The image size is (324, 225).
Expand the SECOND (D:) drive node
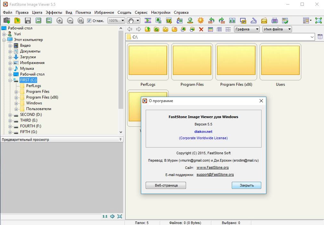click(x=10, y=115)
